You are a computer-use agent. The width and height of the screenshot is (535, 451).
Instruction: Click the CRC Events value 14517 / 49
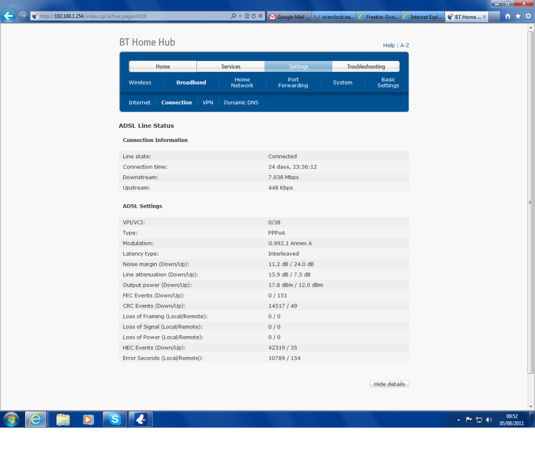pyautogui.click(x=283, y=306)
